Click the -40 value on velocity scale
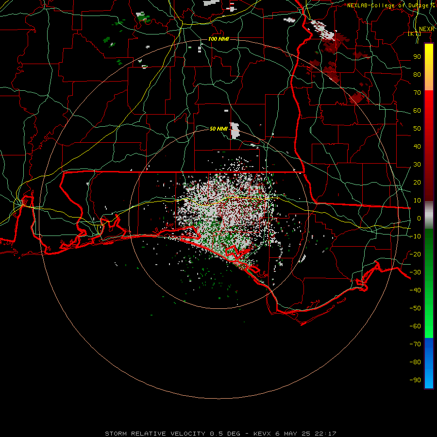This screenshot has width=437, height=437. [x=415, y=290]
